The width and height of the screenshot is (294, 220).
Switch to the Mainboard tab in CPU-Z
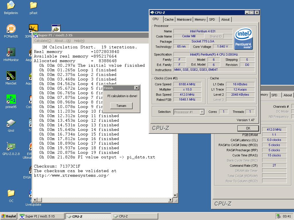pyautogui.click(x=184, y=19)
